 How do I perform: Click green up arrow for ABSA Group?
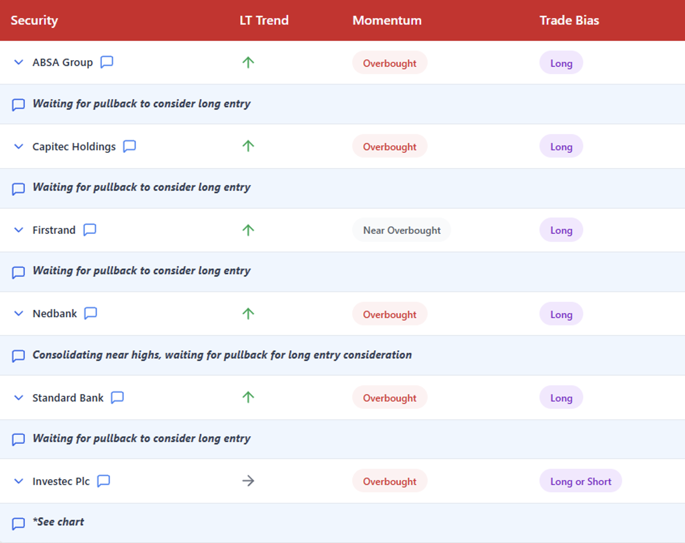pyautogui.click(x=248, y=63)
